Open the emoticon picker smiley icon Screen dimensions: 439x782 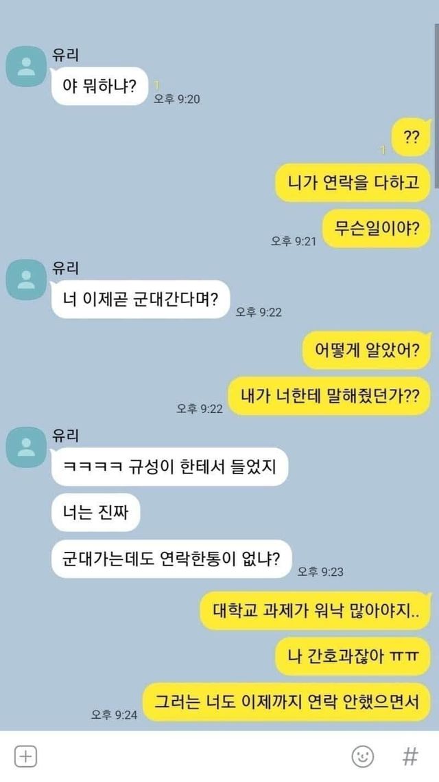362,757
